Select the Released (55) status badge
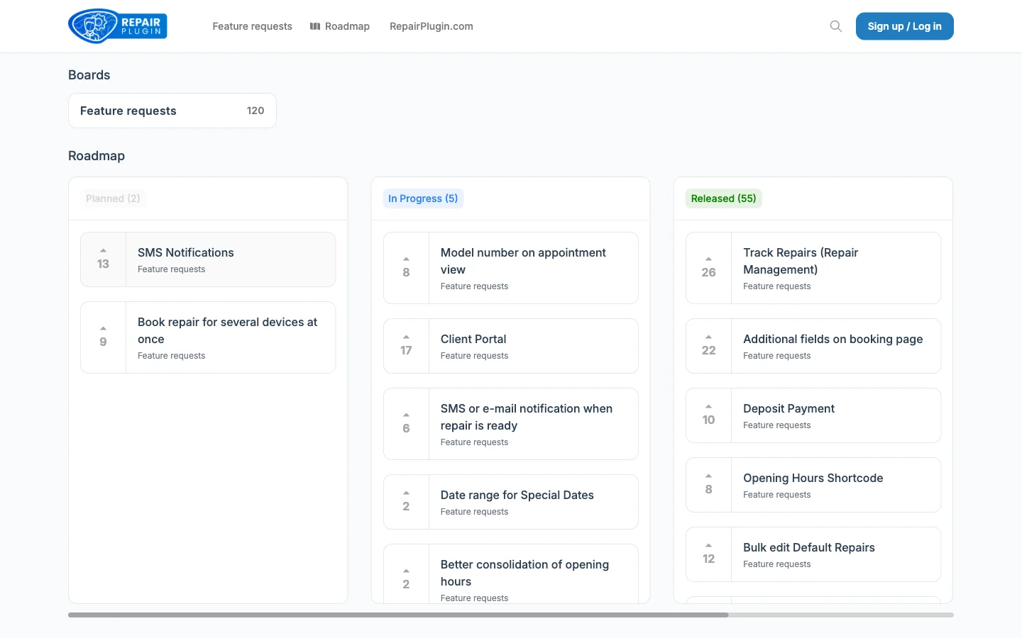 [723, 198]
